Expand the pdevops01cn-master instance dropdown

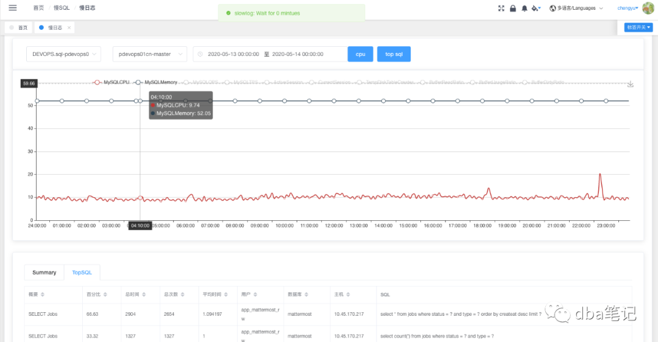click(149, 54)
